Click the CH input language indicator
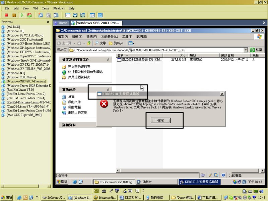The width and height of the screenshot is (268, 201). [96, 191]
